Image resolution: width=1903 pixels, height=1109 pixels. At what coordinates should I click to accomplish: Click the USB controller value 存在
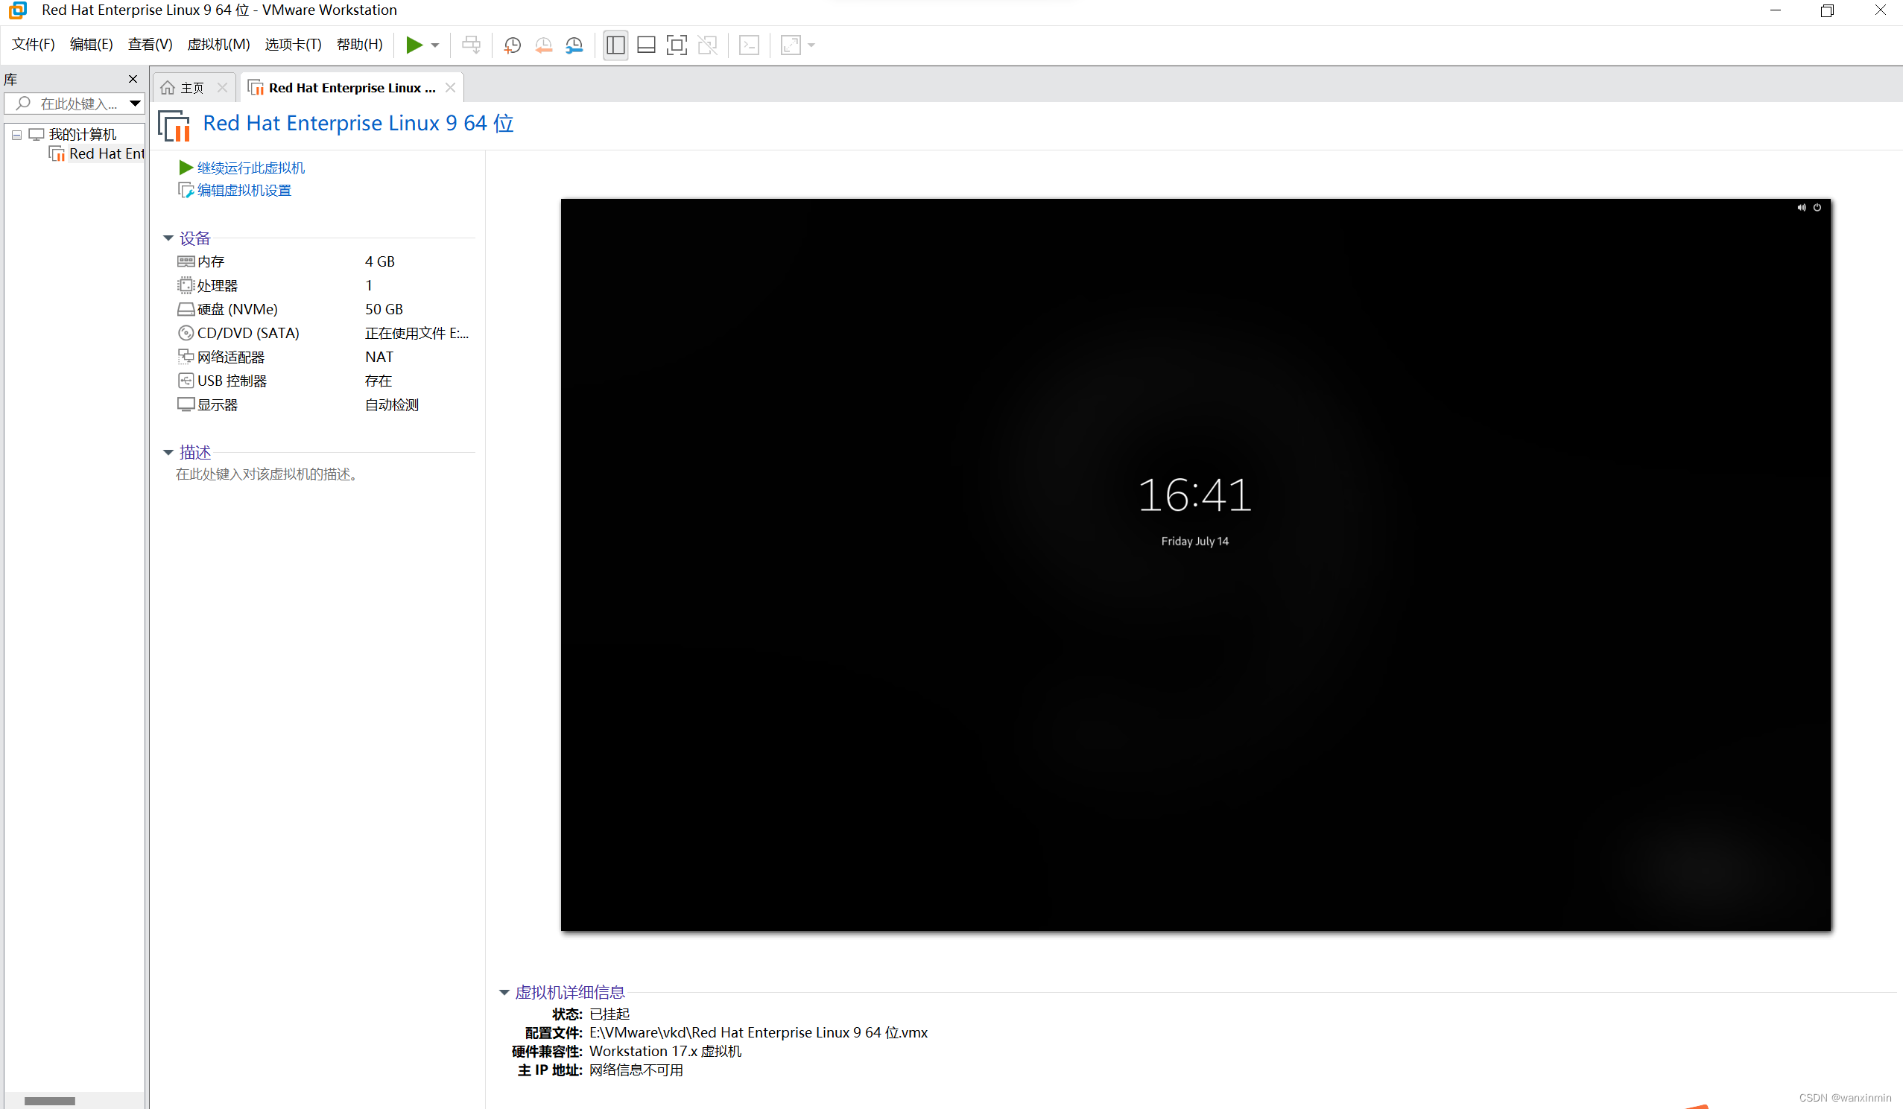pos(379,381)
